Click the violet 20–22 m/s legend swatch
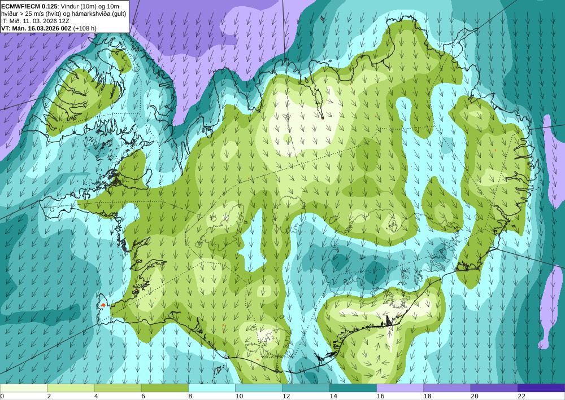Screen dimensions: 565x400 [x=494, y=388]
